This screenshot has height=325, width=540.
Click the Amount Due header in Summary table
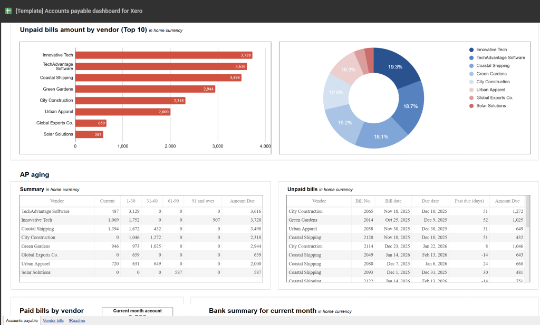[242, 201]
